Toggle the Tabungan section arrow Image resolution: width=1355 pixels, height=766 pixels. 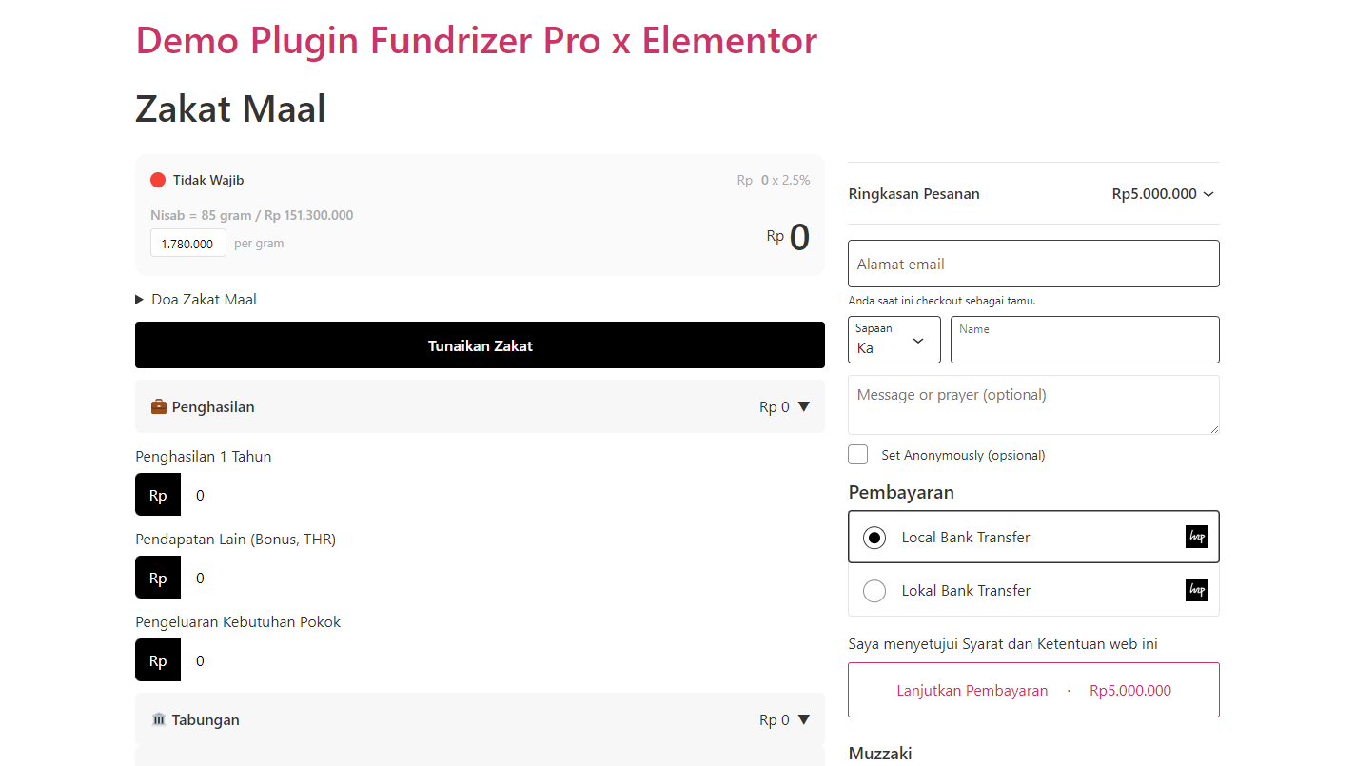[803, 719]
